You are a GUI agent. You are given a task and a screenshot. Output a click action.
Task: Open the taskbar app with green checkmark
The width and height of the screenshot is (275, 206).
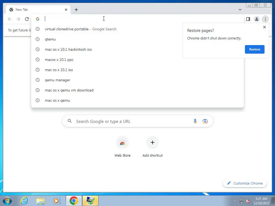tap(90, 201)
